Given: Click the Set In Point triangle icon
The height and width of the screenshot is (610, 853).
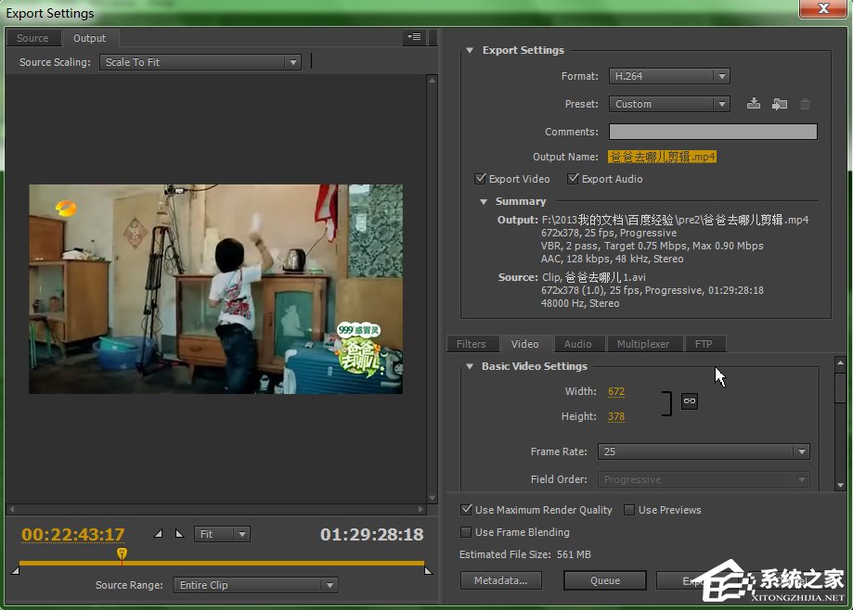Looking at the screenshot, I should tap(157, 534).
